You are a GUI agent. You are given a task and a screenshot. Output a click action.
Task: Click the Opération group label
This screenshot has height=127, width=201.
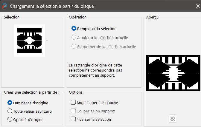(77, 17)
